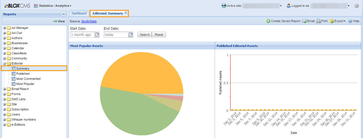Open the Active site dropdown
This screenshot has height=139, width=363.
click(281, 6)
